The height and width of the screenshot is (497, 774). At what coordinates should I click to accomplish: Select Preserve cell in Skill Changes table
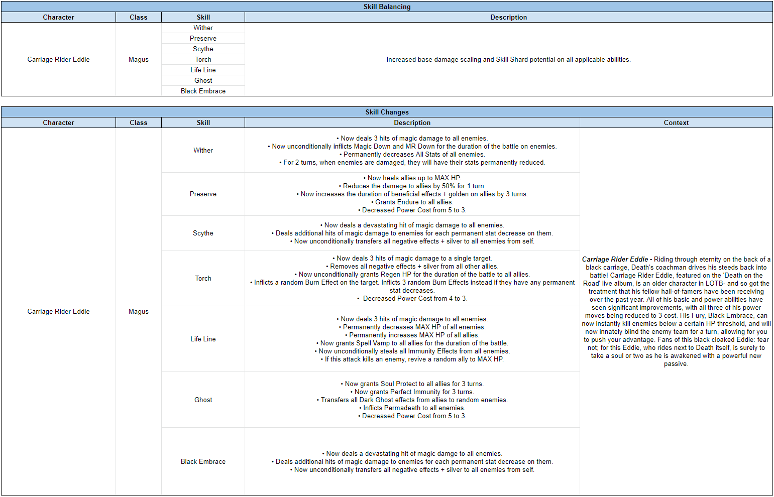203,194
